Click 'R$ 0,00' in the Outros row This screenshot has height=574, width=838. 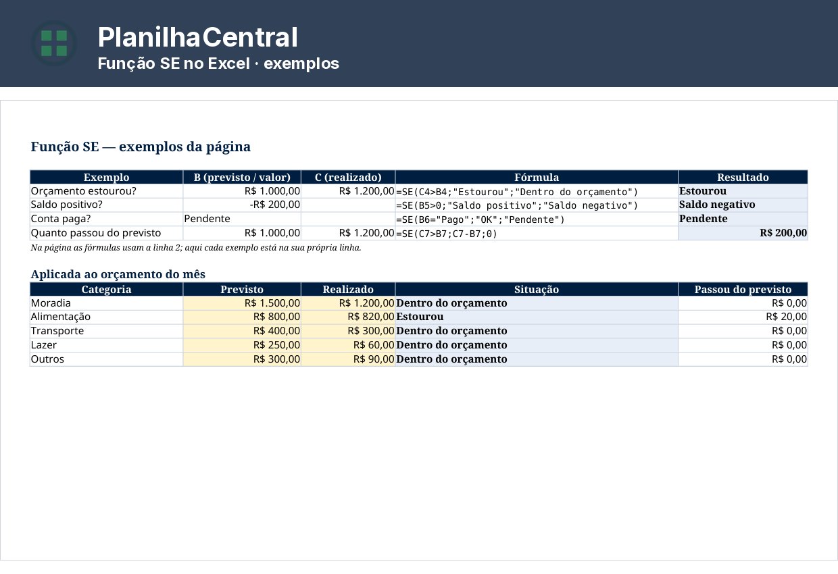click(743, 359)
